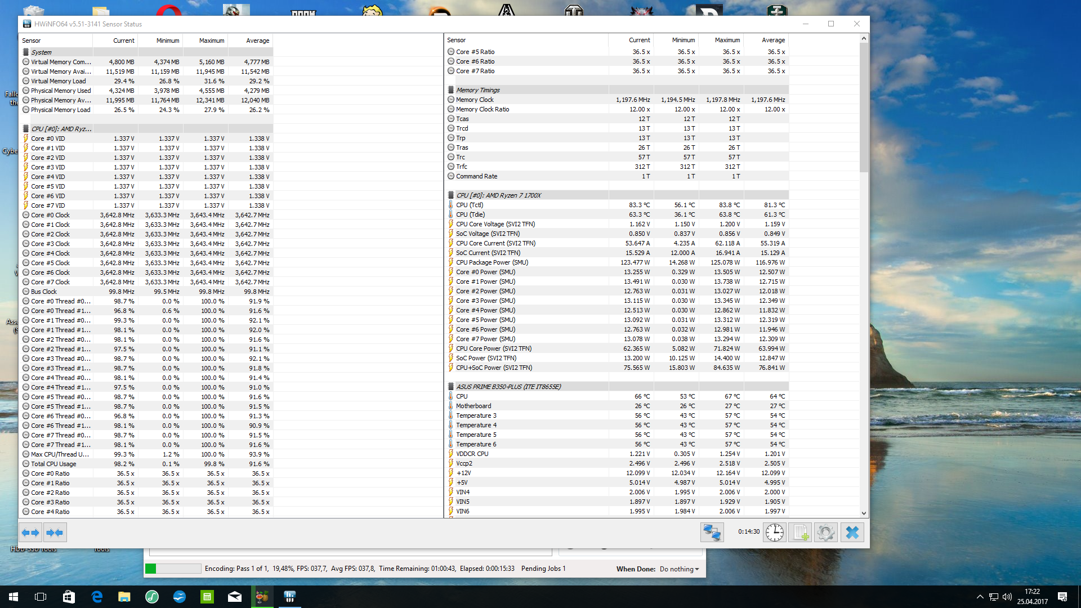Click the volume speaker tray icon
The image size is (1081, 608).
[x=1007, y=597]
